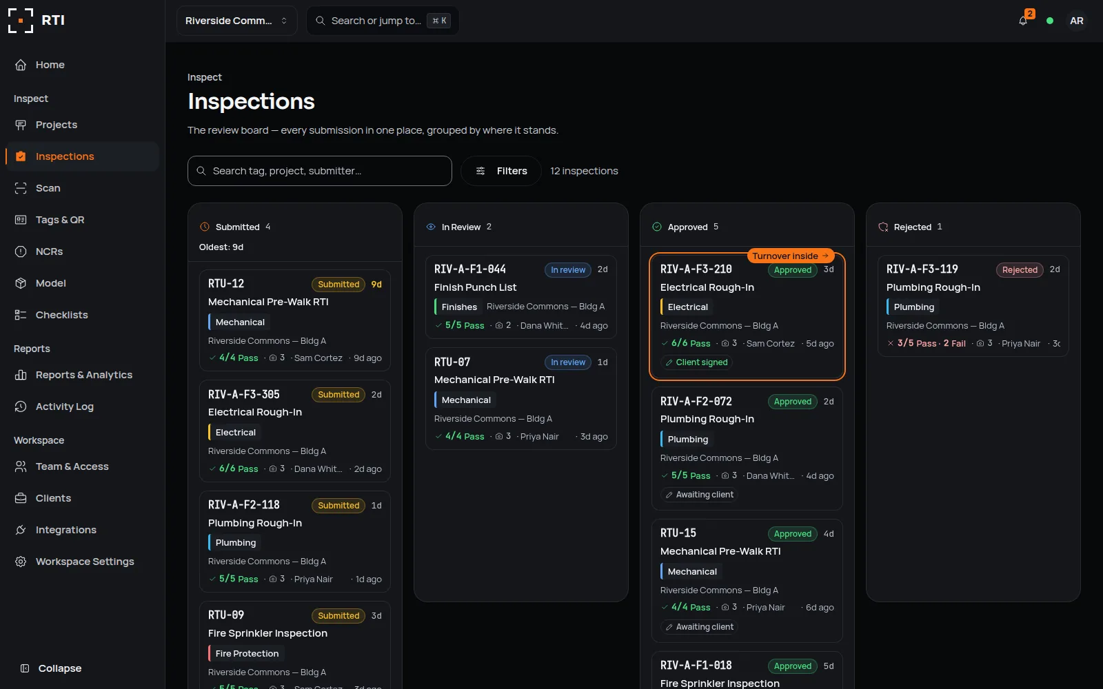Click the Team & Access people icon
1103x689 pixels.
click(21, 466)
